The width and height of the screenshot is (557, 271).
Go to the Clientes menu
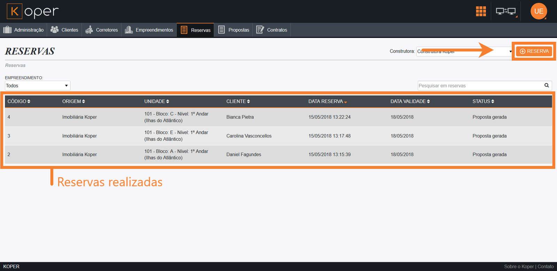pos(64,30)
